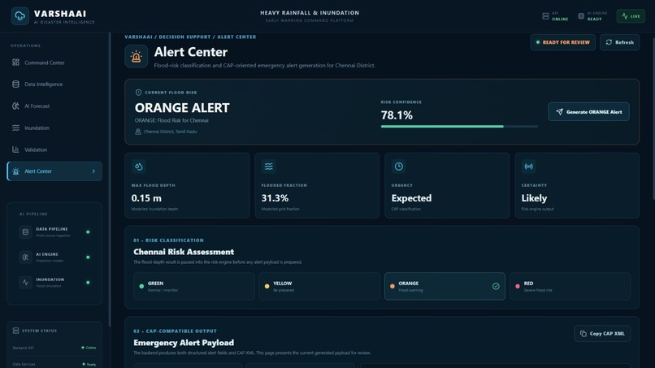Select the RED severe flood risk option
Image resolution: width=655 pixels, height=368 pixels.
570,286
